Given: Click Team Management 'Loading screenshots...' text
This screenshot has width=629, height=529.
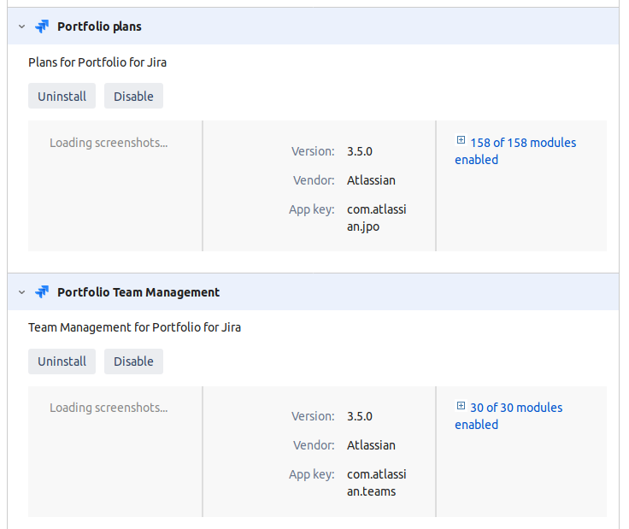Looking at the screenshot, I should (x=109, y=408).
